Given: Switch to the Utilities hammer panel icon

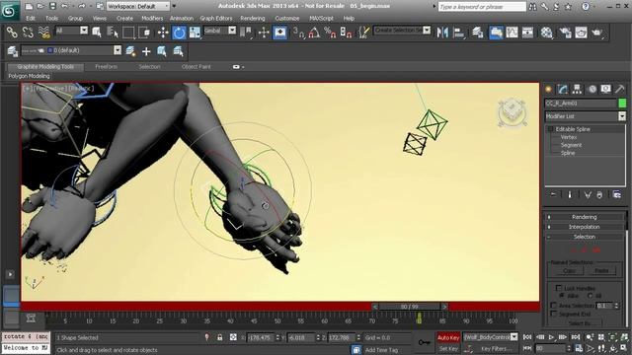Looking at the screenshot, I should pyautogui.click(x=619, y=90).
